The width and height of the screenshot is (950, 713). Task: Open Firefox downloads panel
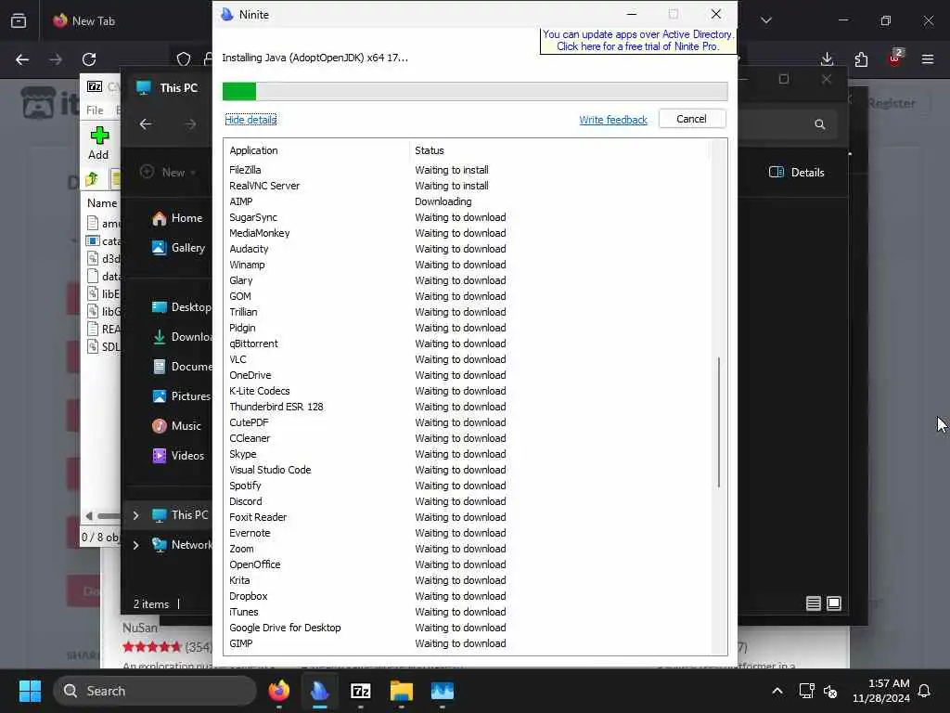(x=827, y=58)
